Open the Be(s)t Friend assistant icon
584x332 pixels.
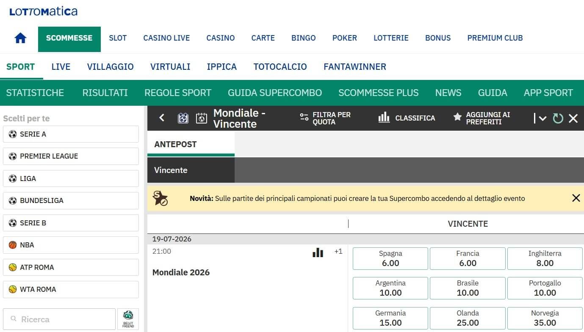pyautogui.click(x=128, y=319)
